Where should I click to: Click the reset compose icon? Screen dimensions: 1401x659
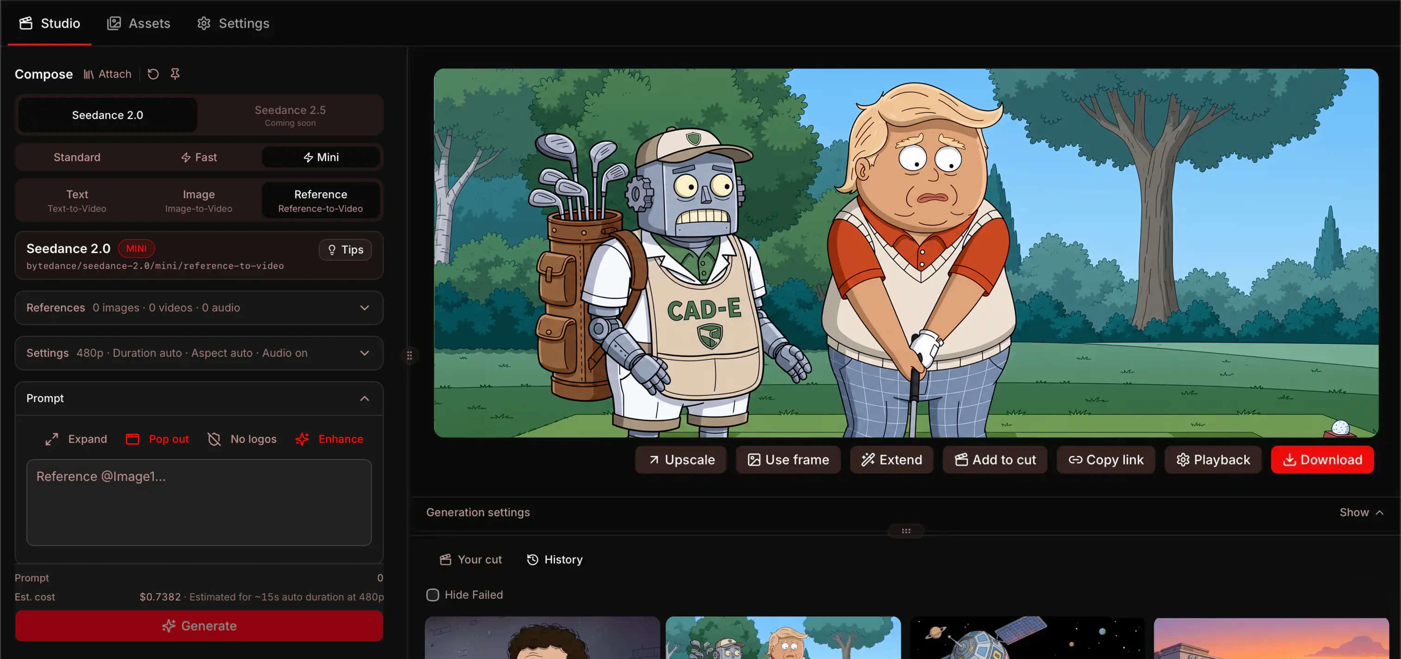point(153,74)
